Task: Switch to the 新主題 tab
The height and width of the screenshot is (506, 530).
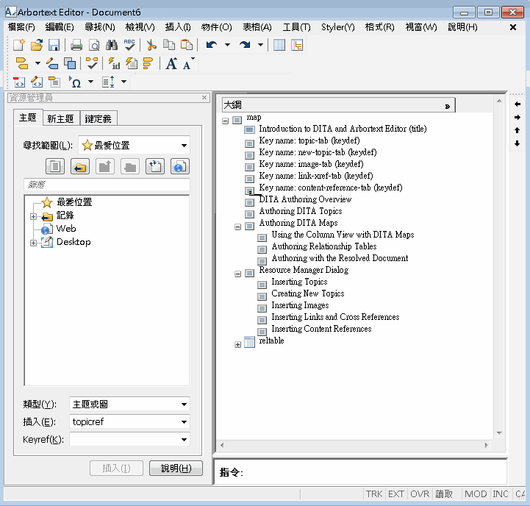Action: [x=61, y=118]
